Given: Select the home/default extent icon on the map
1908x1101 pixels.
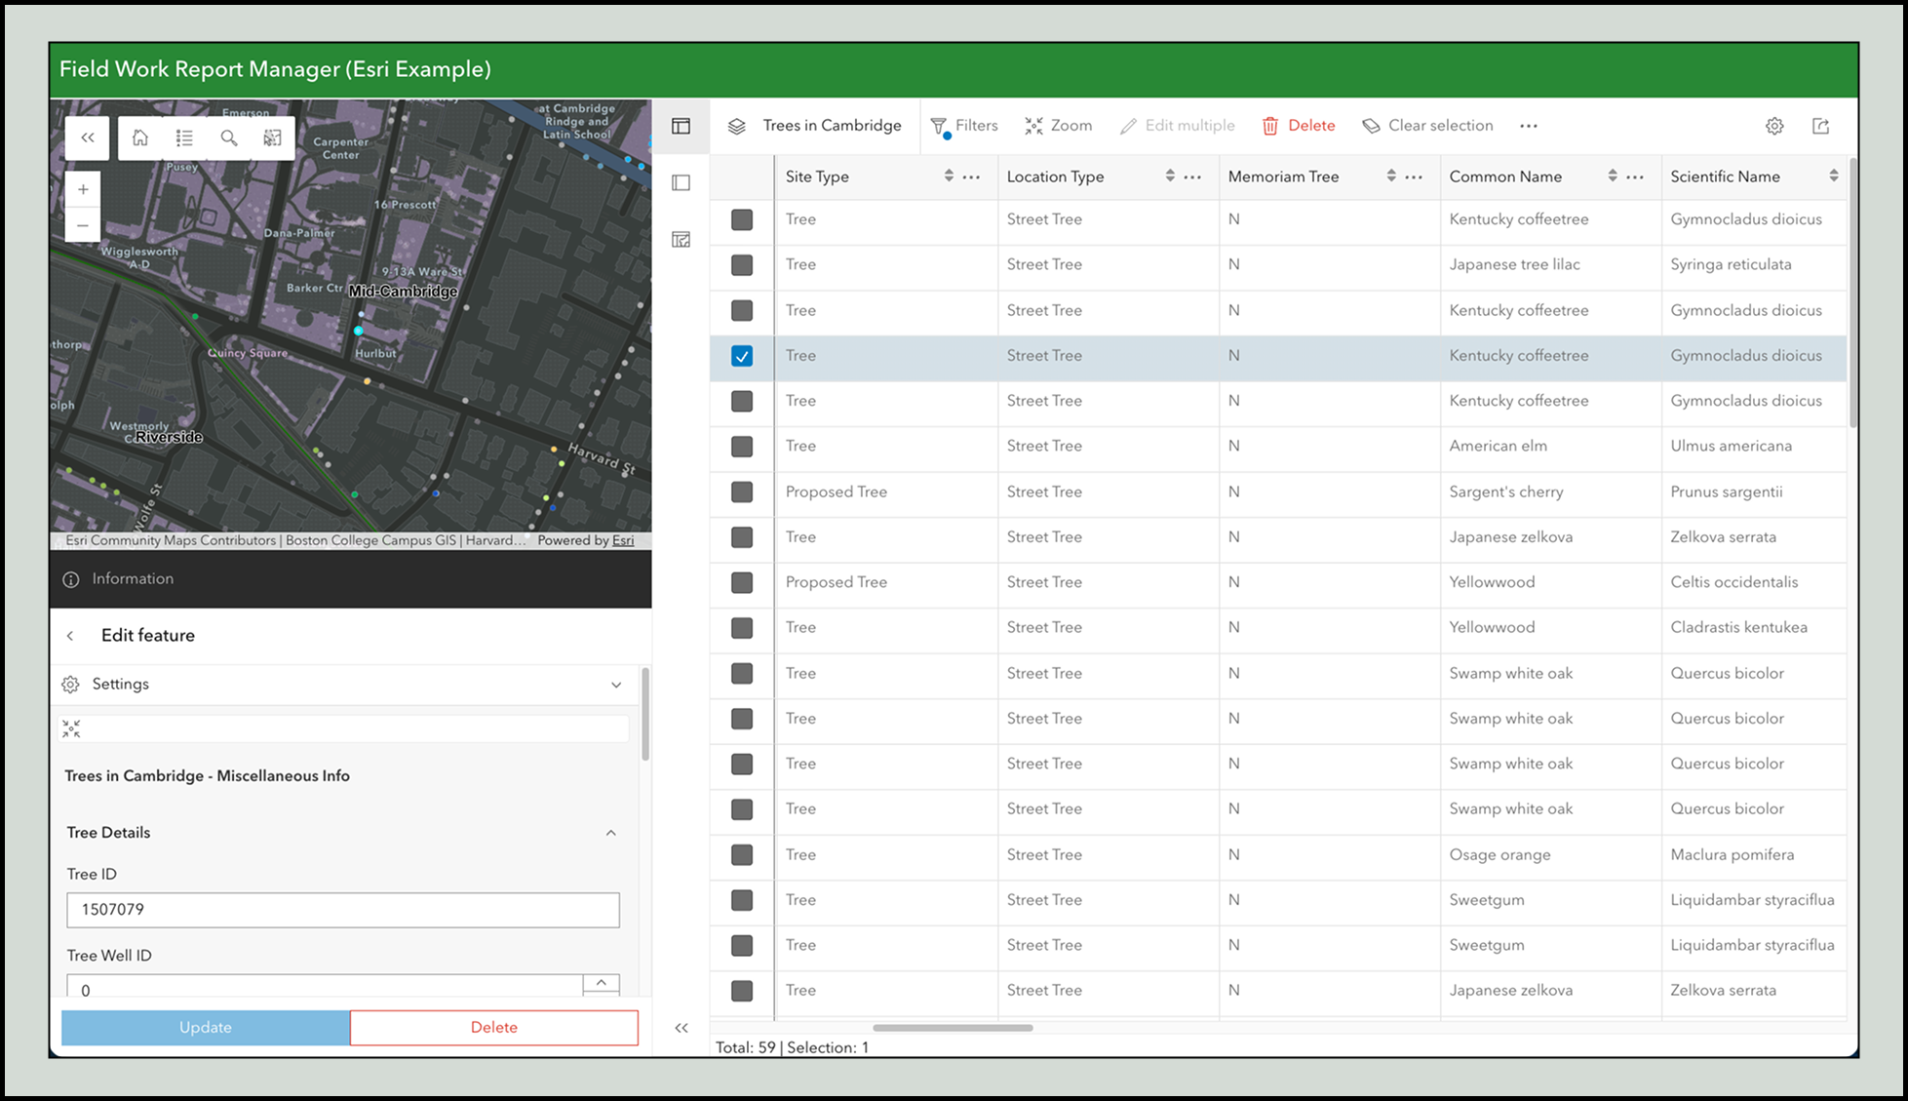Looking at the screenshot, I should click(x=140, y=138).
